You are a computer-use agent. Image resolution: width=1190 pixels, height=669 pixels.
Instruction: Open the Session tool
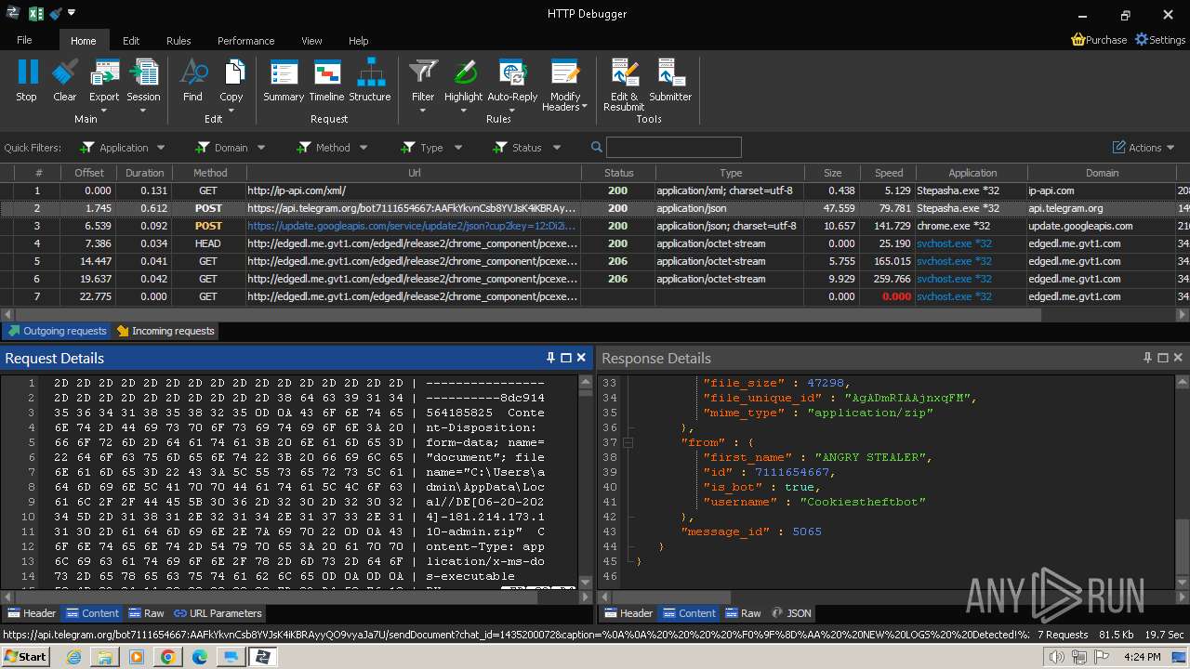[143, 80]
